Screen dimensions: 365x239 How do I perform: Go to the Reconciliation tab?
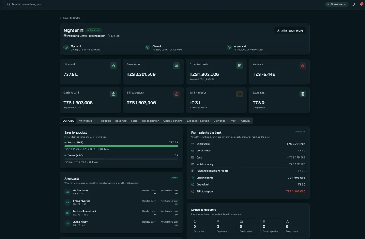coord(151,121)
